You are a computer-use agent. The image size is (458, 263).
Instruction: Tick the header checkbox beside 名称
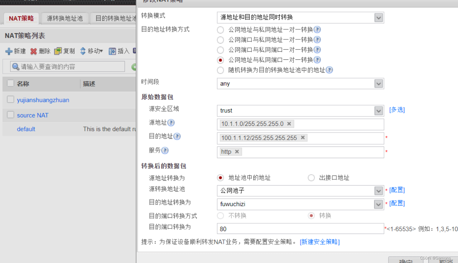[x=11, y=83]
